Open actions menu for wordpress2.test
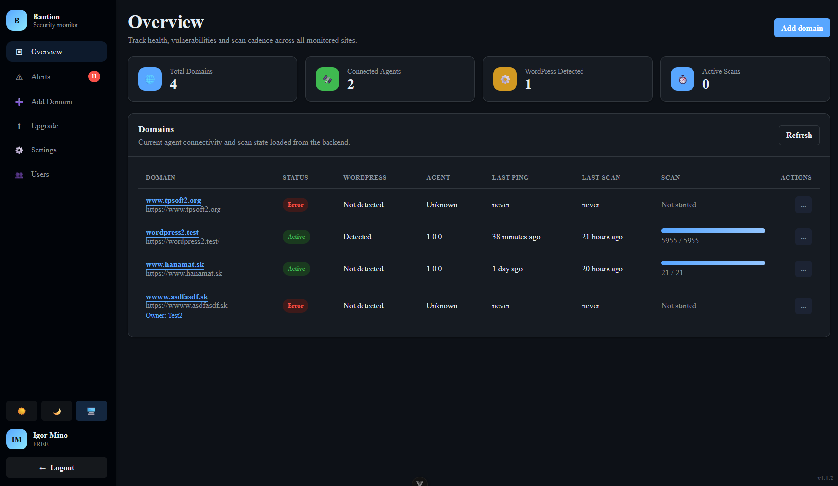 click(803, 237)
